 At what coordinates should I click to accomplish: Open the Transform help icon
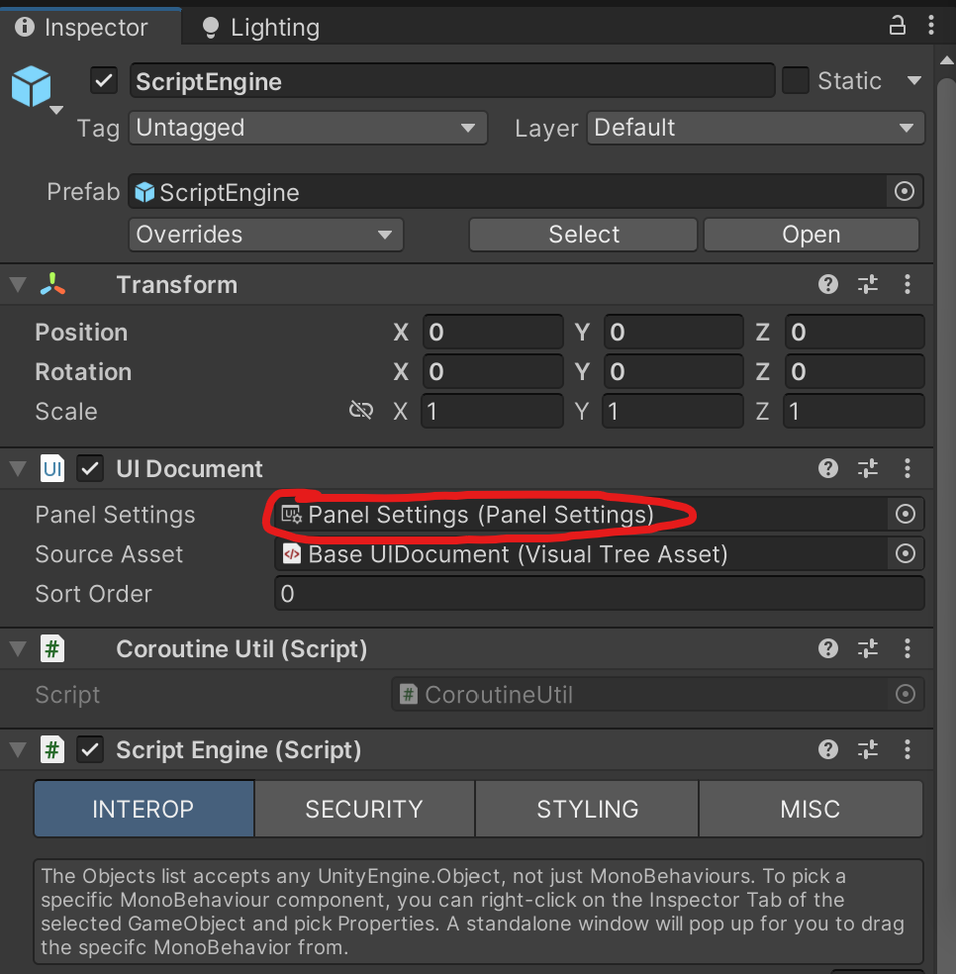tap(827, 284)
